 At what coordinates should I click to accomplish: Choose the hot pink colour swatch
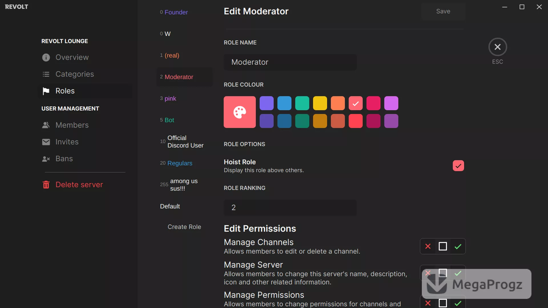pyautogui.click(x=373, y=103)
